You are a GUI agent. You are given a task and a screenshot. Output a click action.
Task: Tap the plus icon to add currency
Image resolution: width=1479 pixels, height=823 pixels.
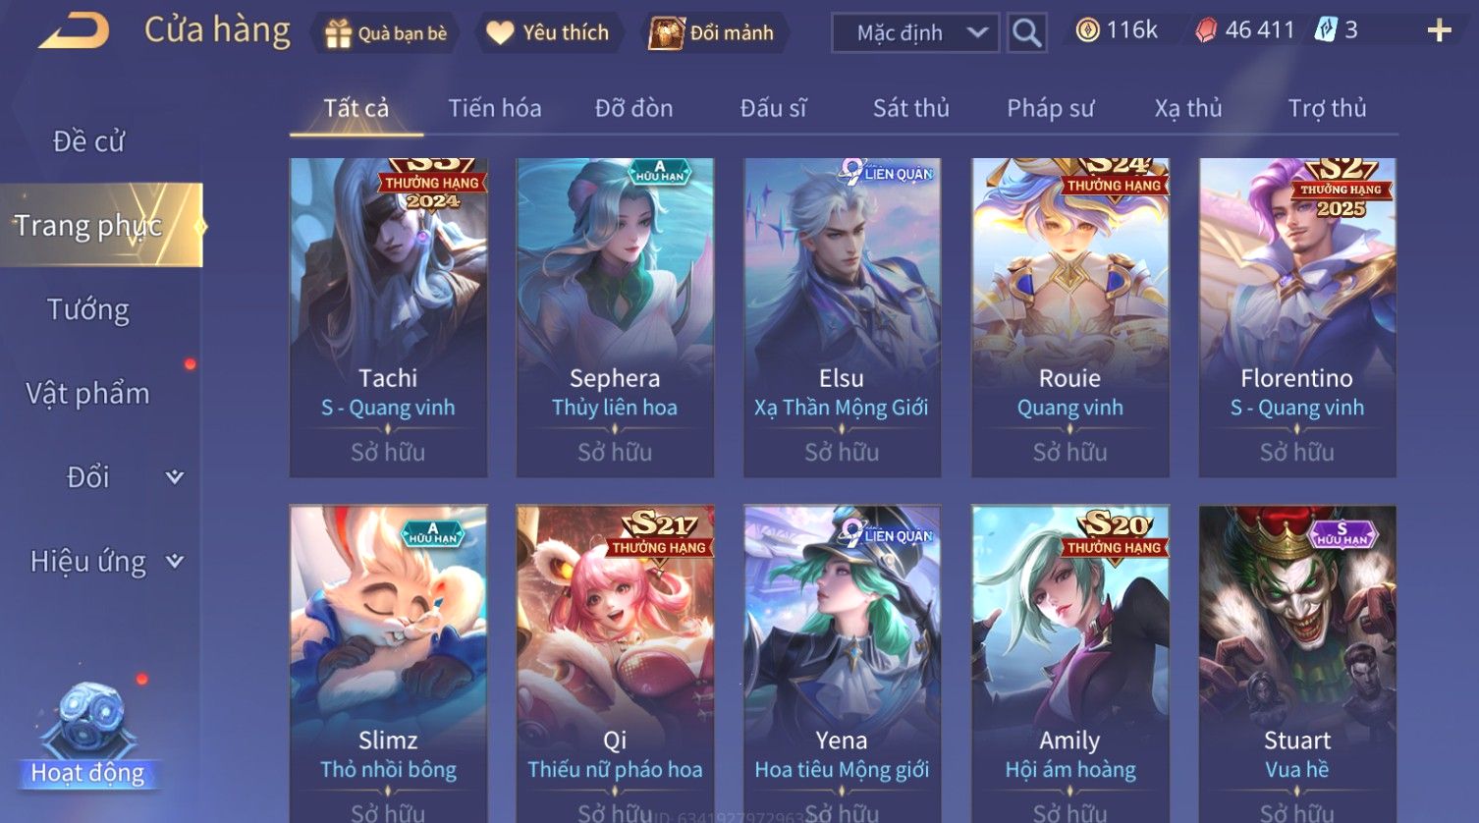pyautogui.click(x=1439, y=31)
